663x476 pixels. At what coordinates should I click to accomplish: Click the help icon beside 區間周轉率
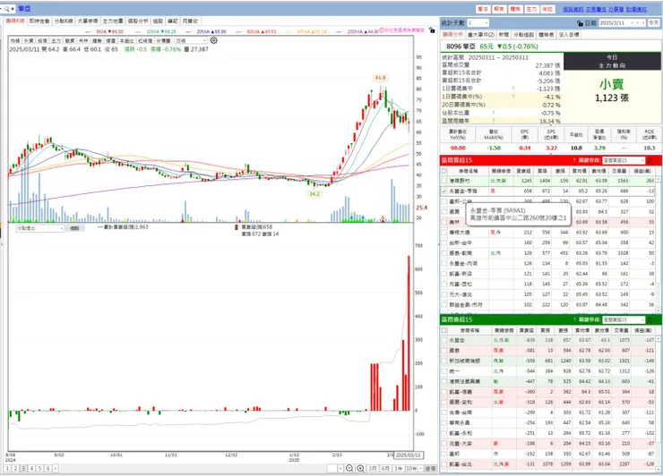494,121
